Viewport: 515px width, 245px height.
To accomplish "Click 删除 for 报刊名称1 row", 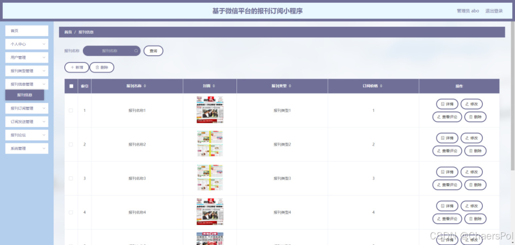I will [475, 117].
